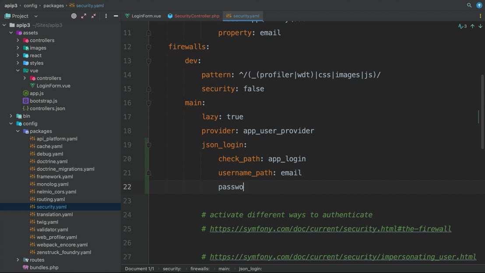Open the Project view dropdown
The image size is (485, 273).
(x=36, y=16)
